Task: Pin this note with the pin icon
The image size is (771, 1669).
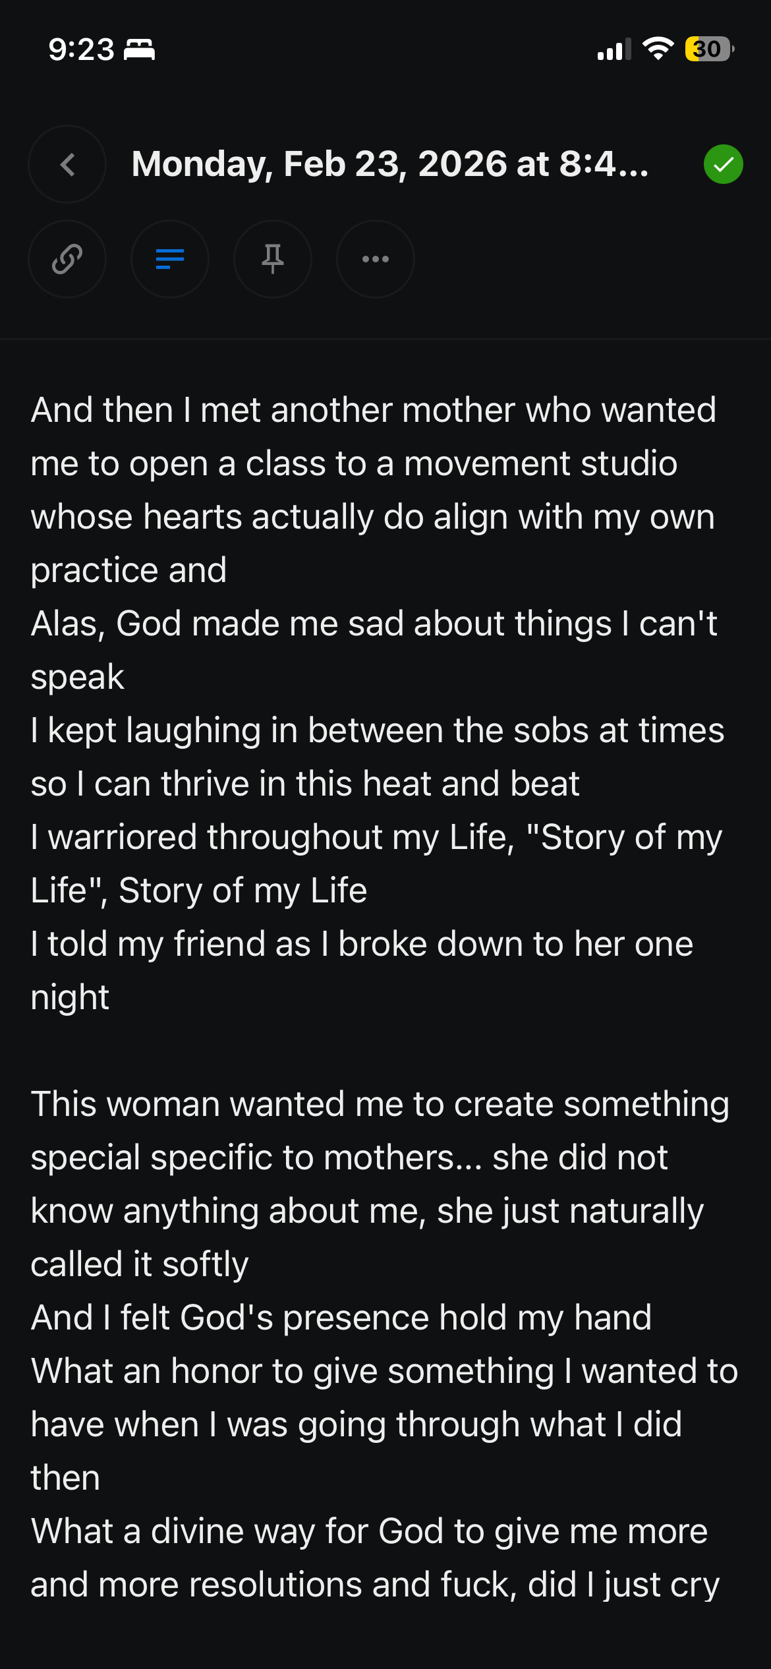Action: (x=273, y=259)
